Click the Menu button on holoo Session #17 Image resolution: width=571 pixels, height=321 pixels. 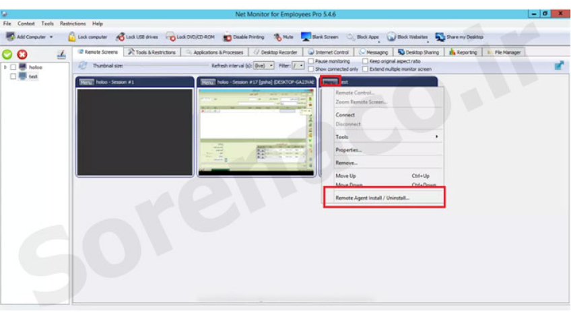click(208, 82)
